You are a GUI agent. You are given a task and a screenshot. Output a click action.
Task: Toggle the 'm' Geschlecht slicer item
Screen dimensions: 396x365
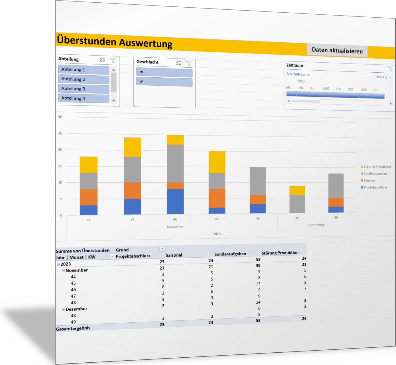(x=164, y=72)
